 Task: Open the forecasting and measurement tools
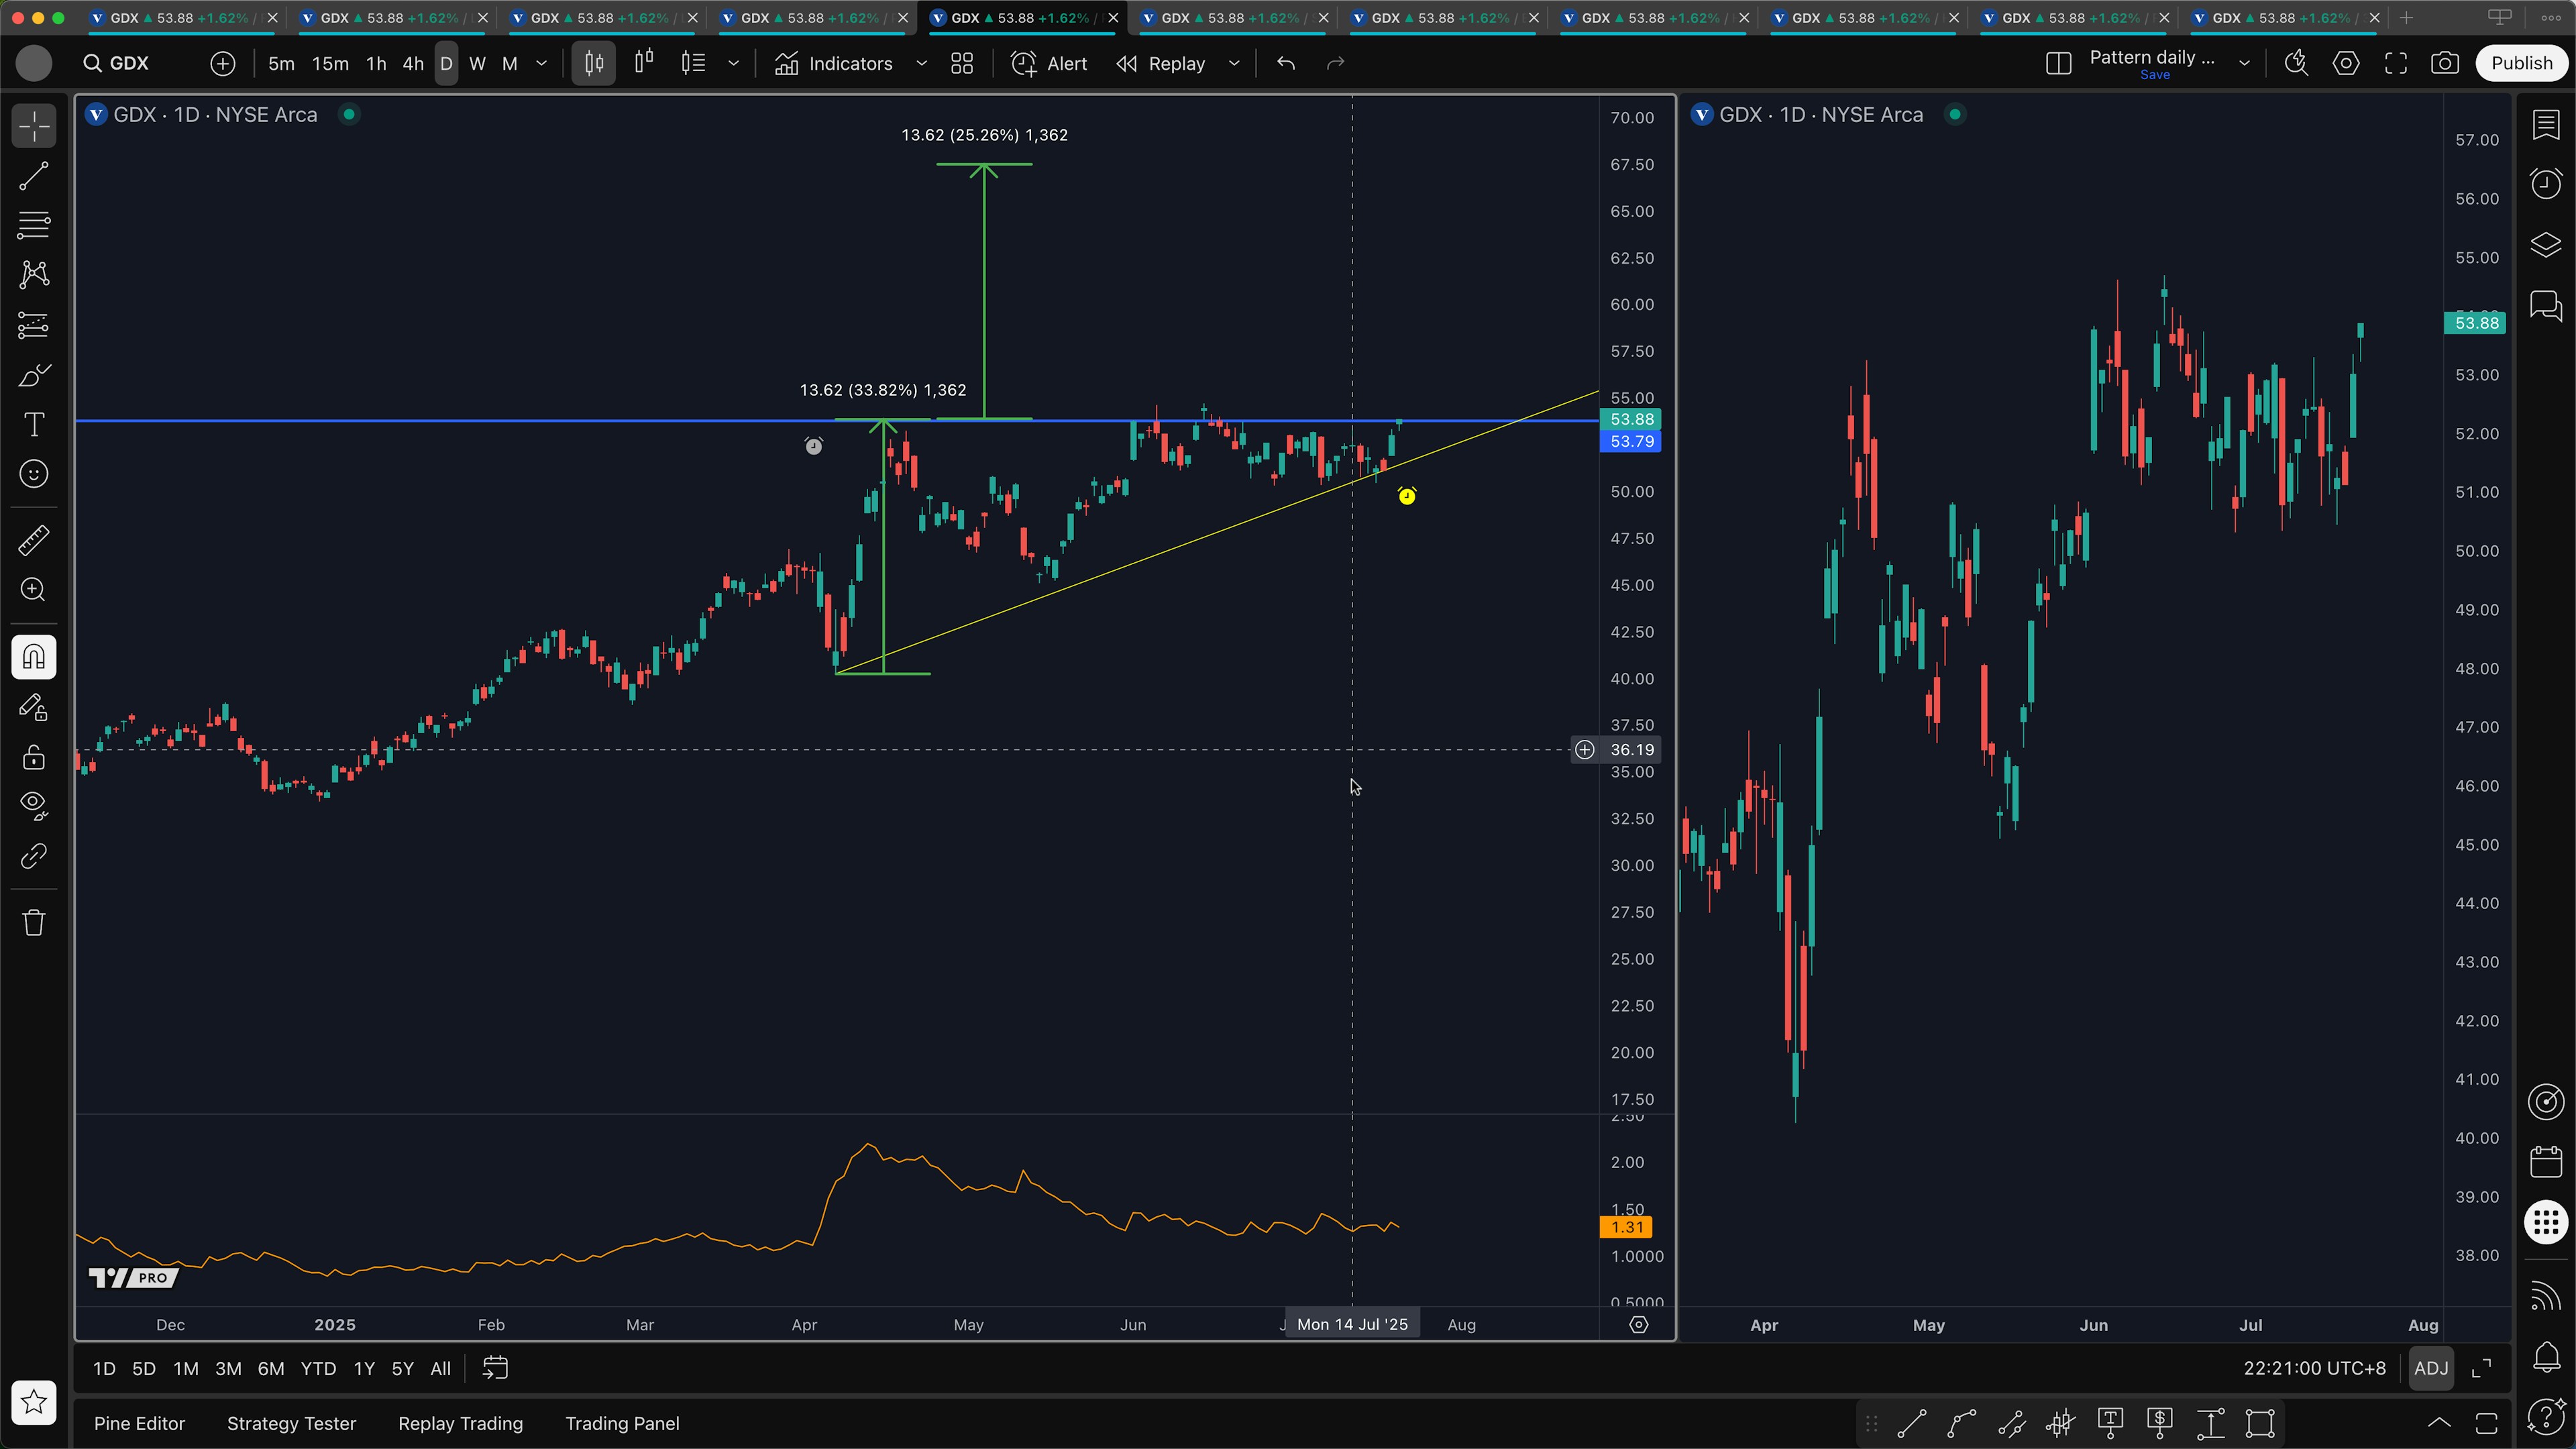tap(34, 325)
